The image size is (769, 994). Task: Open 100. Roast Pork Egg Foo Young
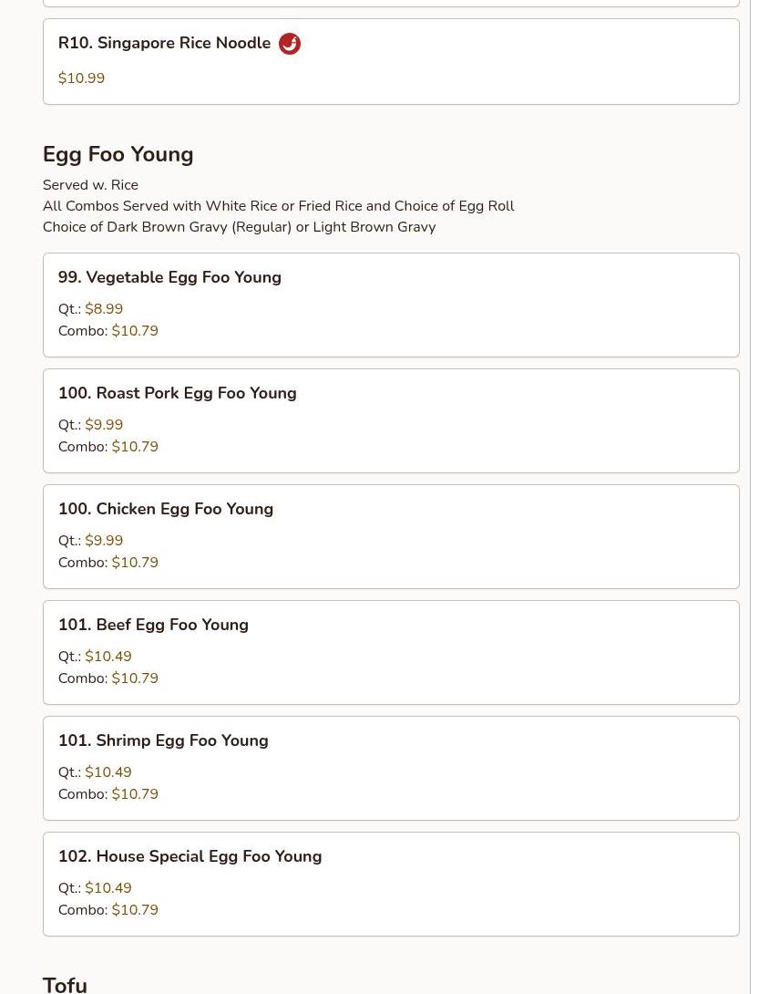[x=391, y=421]
